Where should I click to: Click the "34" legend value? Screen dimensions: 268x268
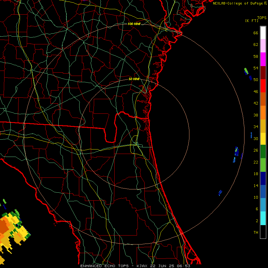pyautogui.click(x=256, y=127)
